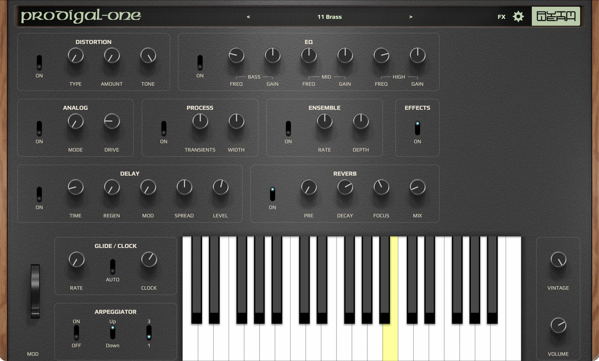Screen dimensions: 599x361
Task: Click the EQ High GAIN knob
Action: pyautogui.click(x=417, y=55)
